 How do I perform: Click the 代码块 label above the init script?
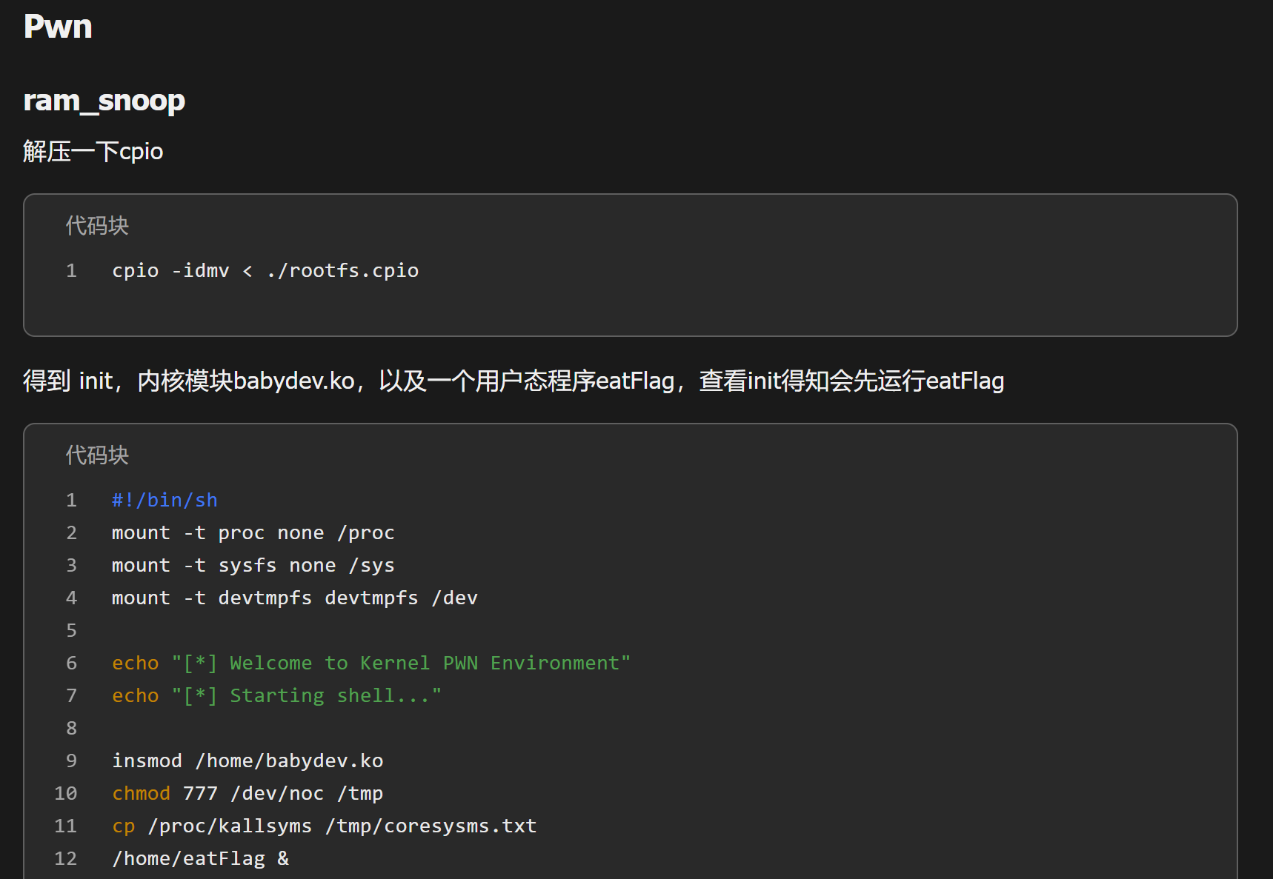96,455
